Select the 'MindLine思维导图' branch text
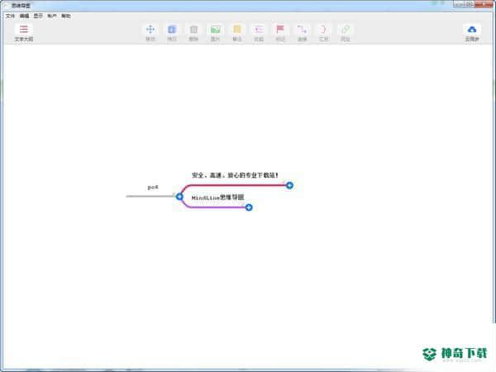Viewport: 496px width, 372px height. click(x=217, y=198)
